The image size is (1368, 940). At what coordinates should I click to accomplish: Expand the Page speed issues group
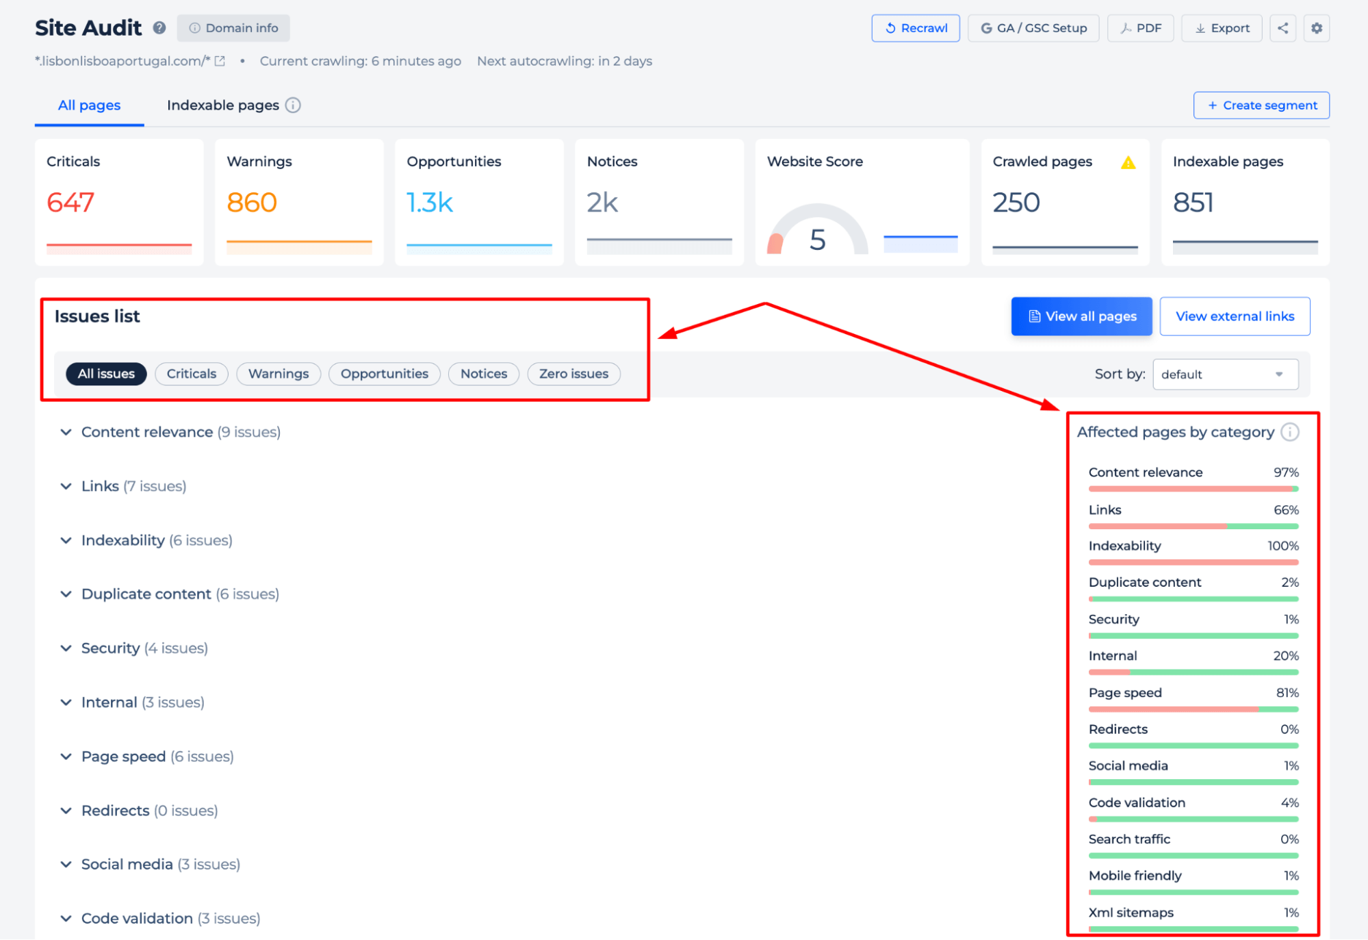point(147,757)
